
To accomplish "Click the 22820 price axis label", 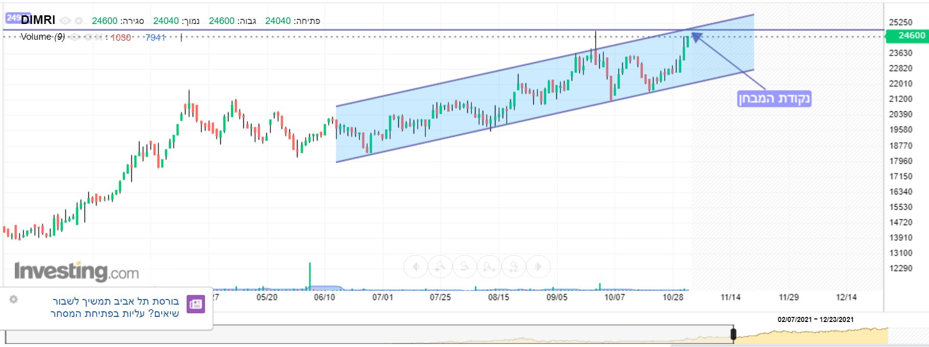I will pyautogui.click(x=901, y=68).
